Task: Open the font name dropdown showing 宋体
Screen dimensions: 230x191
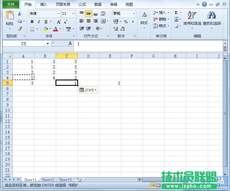Action: [59, 14]
